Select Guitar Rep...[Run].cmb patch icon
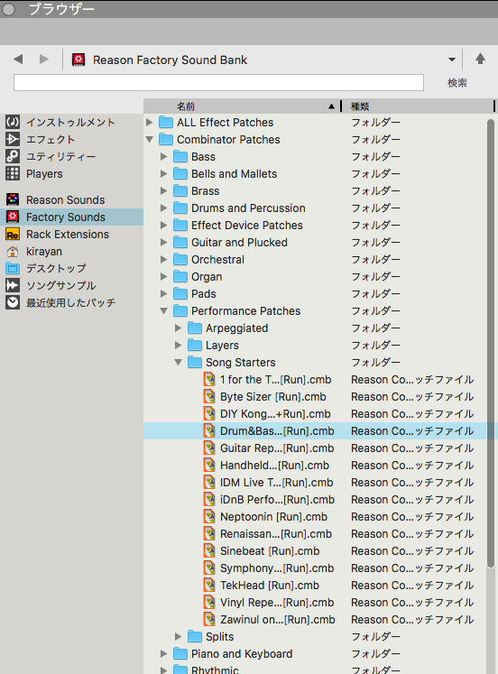The height and width of the screenshot is (674, 498). [209, 448]
